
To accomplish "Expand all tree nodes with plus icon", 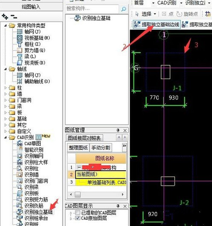I will click(5, 17).
